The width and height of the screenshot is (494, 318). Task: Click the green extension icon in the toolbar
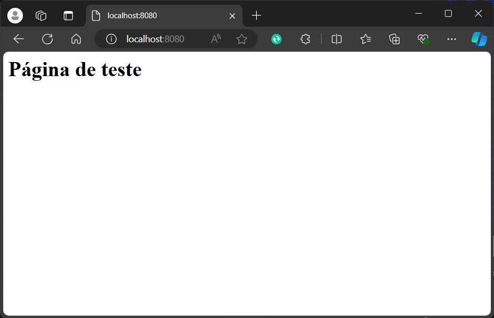(x=276, y=39)
